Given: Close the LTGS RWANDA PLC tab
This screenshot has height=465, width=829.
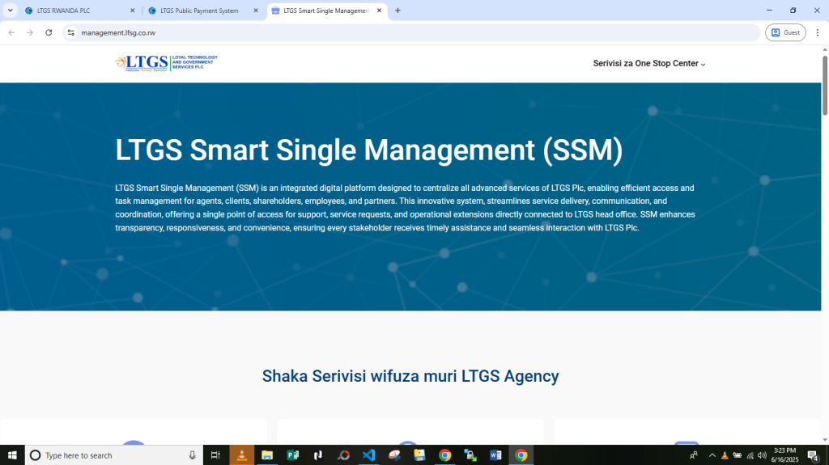Looking at the screenshot, I should tap(133, 11).
